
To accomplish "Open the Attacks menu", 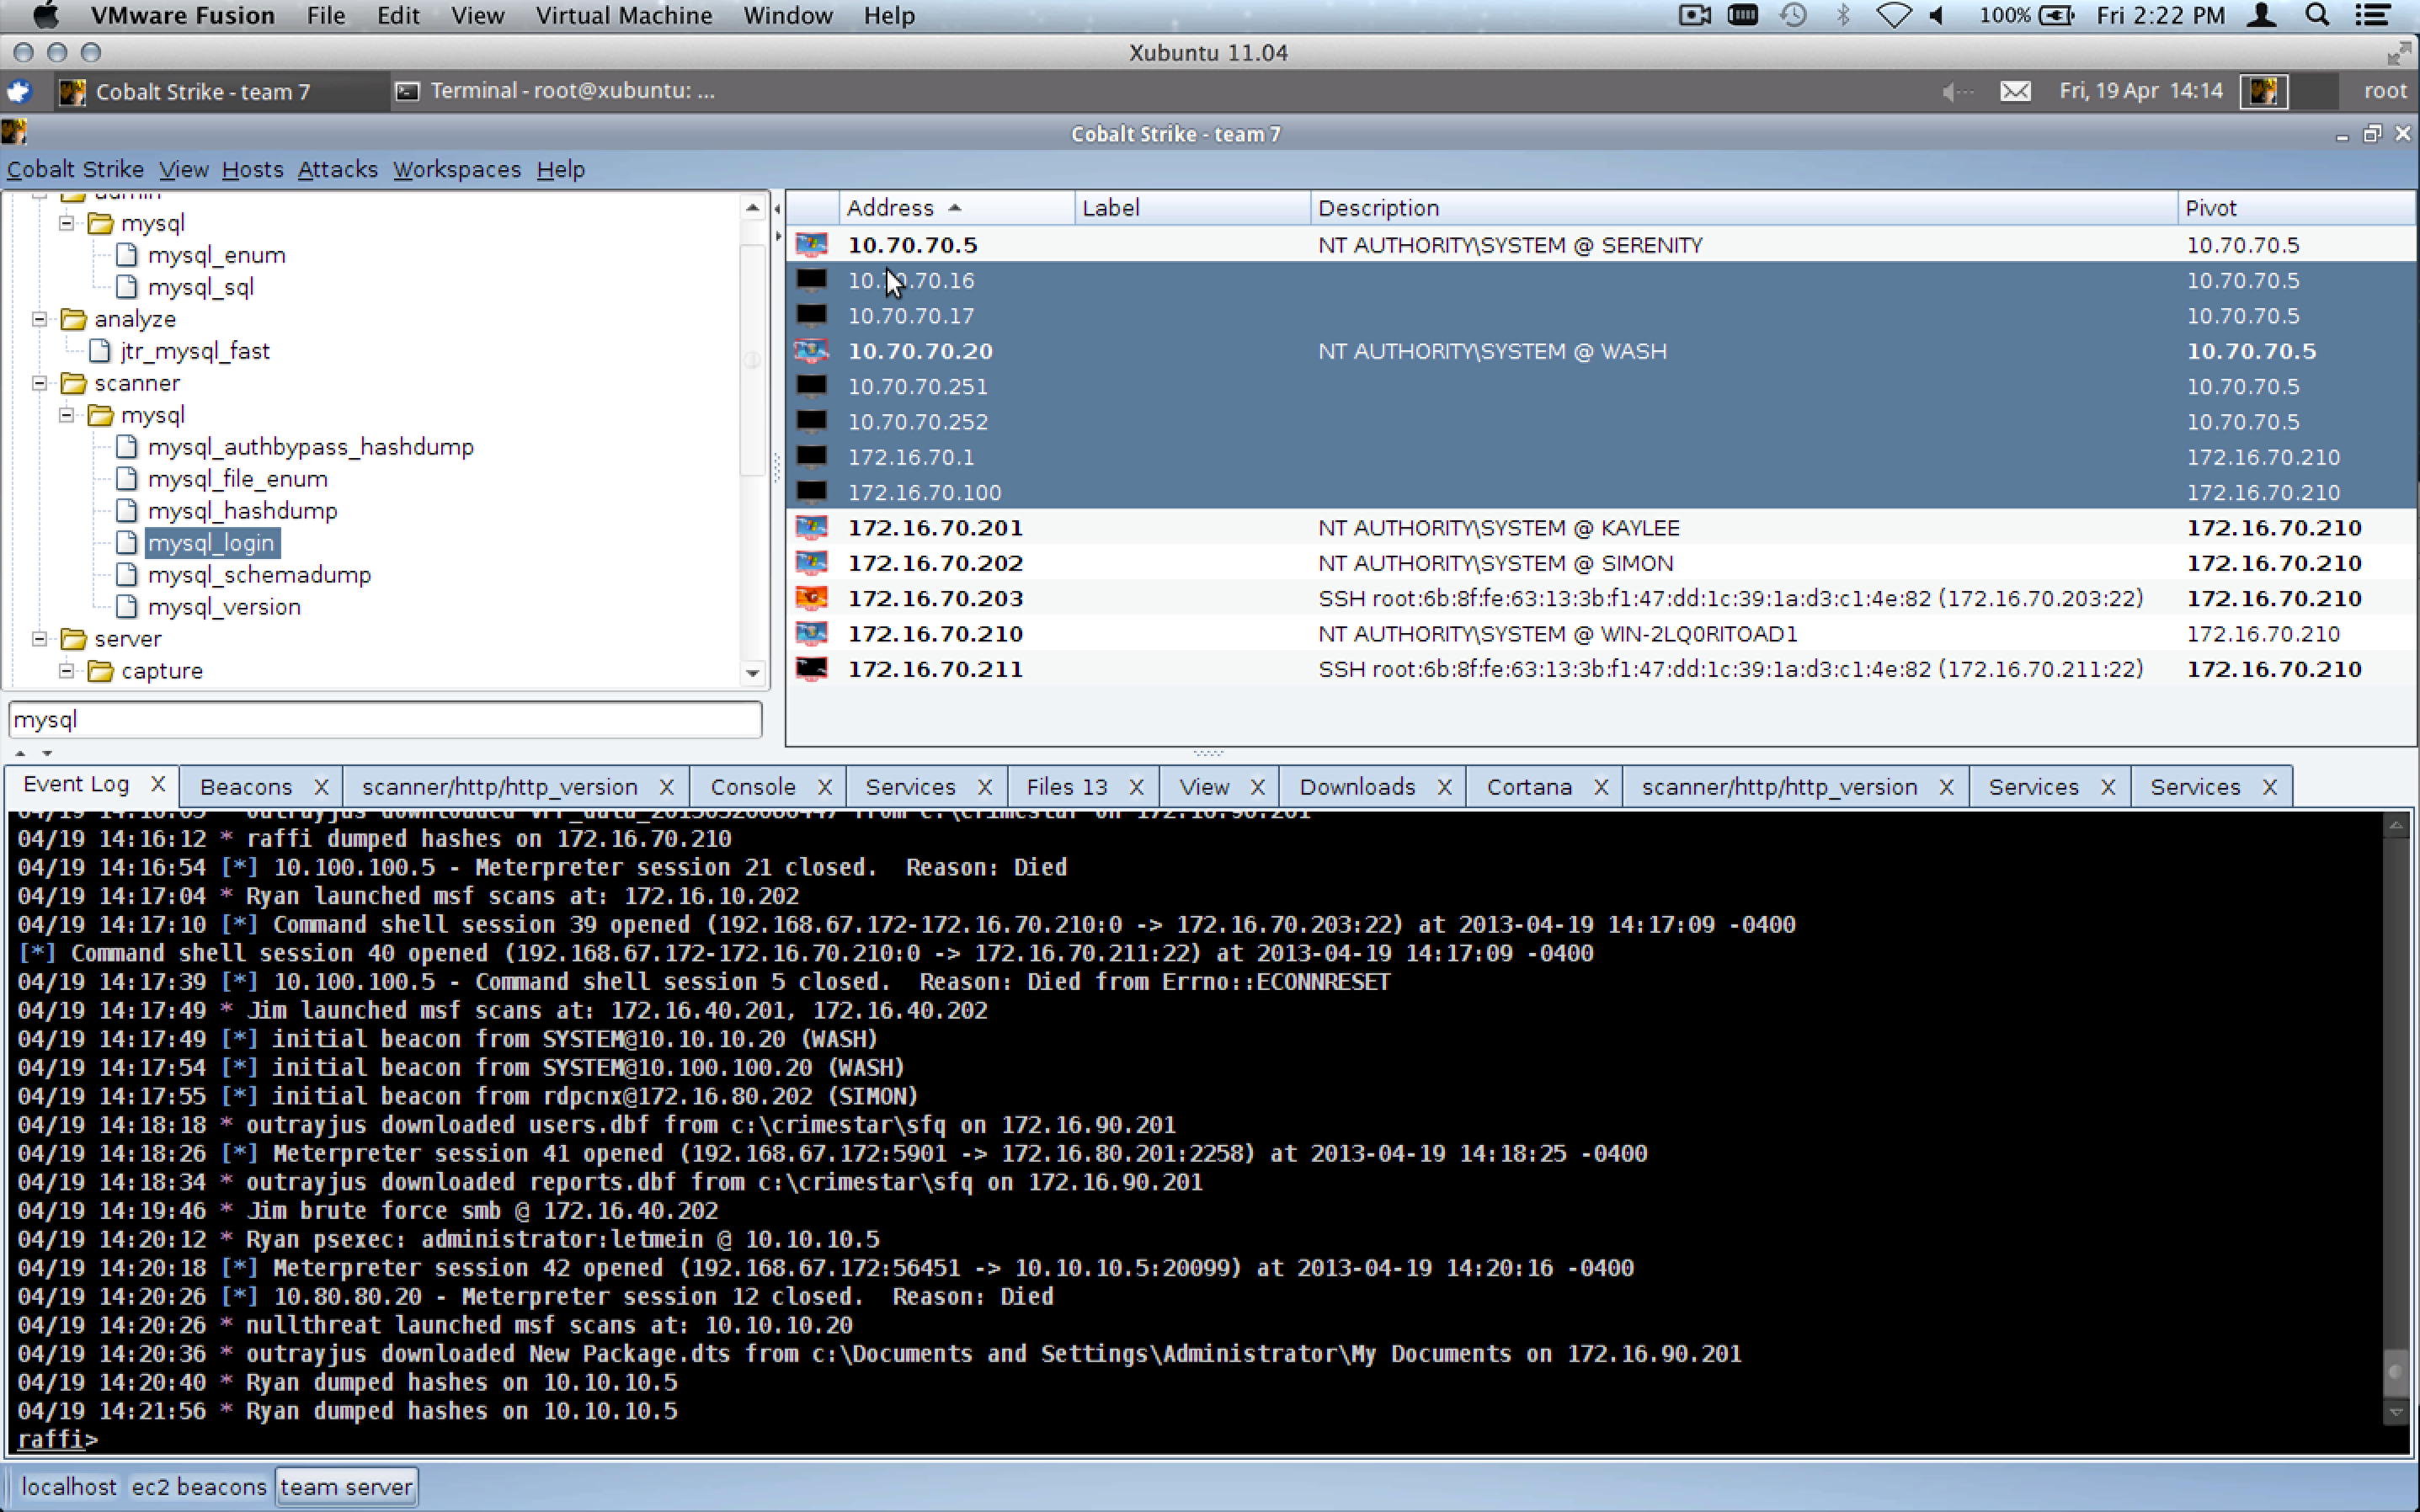I will coord(337,170).
